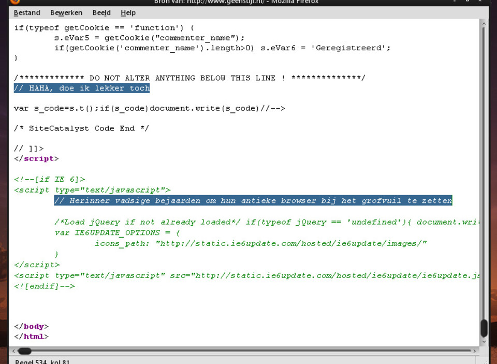Click the icons_path URL line

point(260,243)
